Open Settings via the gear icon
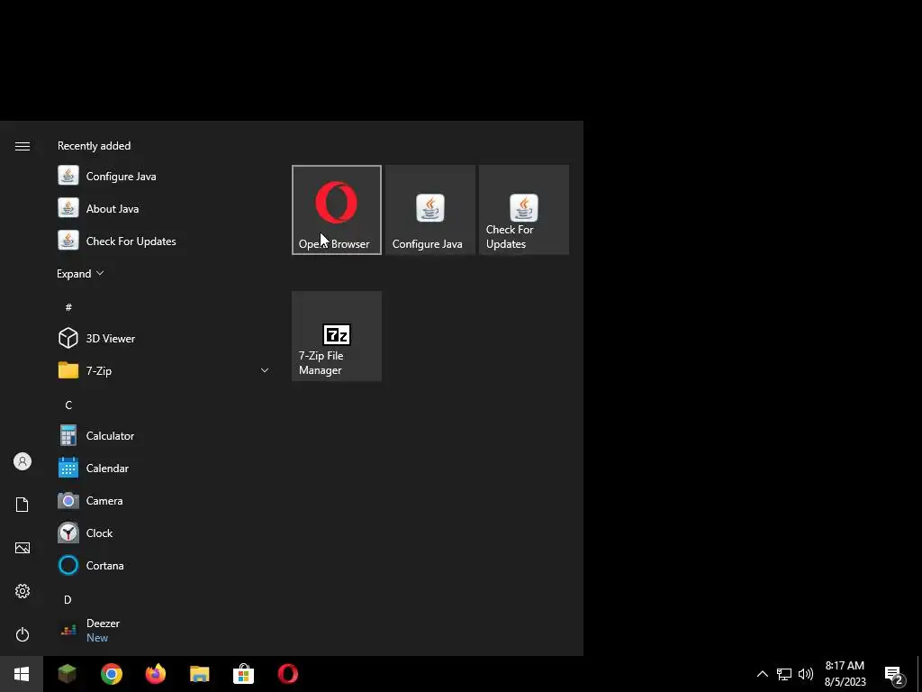Image resolution: width=922 pixels, height=692 pixels. [23, 591]
